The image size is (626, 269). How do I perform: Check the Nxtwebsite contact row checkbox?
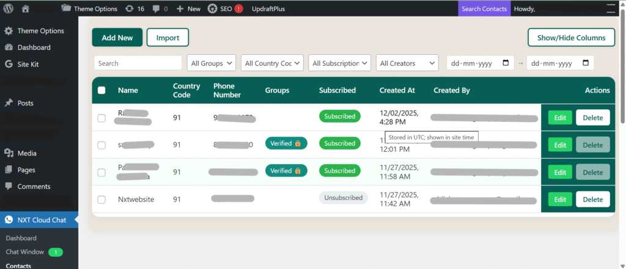coord(101,199)
